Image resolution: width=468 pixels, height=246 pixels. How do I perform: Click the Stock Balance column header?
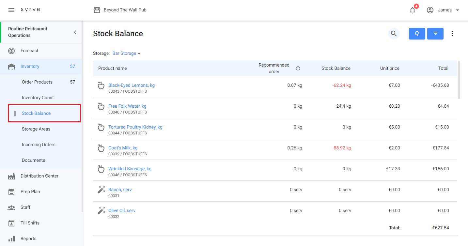click(x=336, y=69)
